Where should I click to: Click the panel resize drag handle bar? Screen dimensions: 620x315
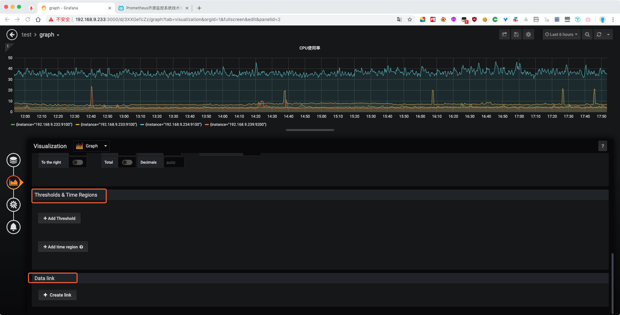coord(310,130)
